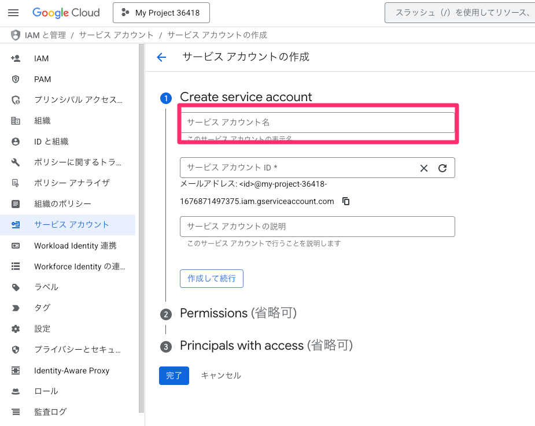
Task: Click the サービス アカウント breadcrumb link
Action: click(x=116, y=35)
